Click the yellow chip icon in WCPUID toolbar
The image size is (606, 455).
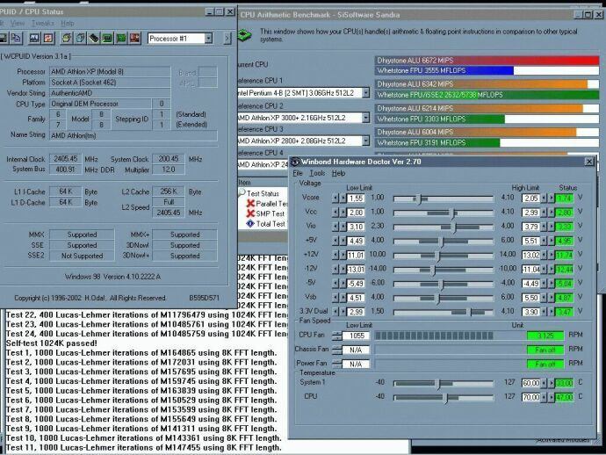pyautogui.click(x=67, y=38)
